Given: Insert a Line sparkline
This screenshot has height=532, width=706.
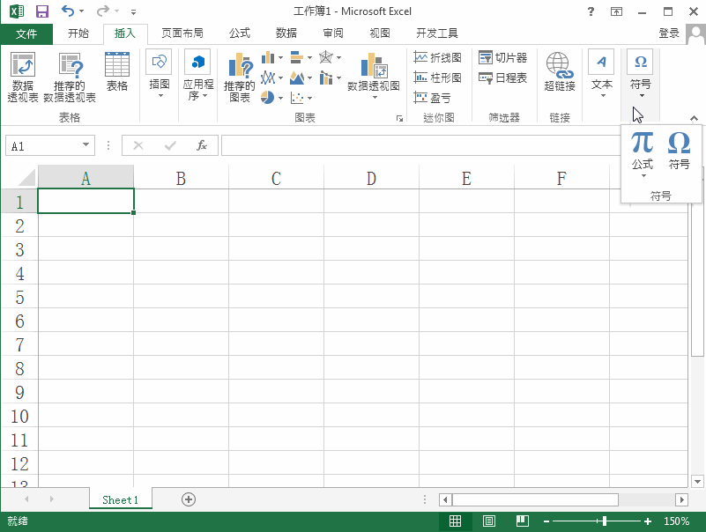Looking at the screenshot, I should (x=441, y=56).
